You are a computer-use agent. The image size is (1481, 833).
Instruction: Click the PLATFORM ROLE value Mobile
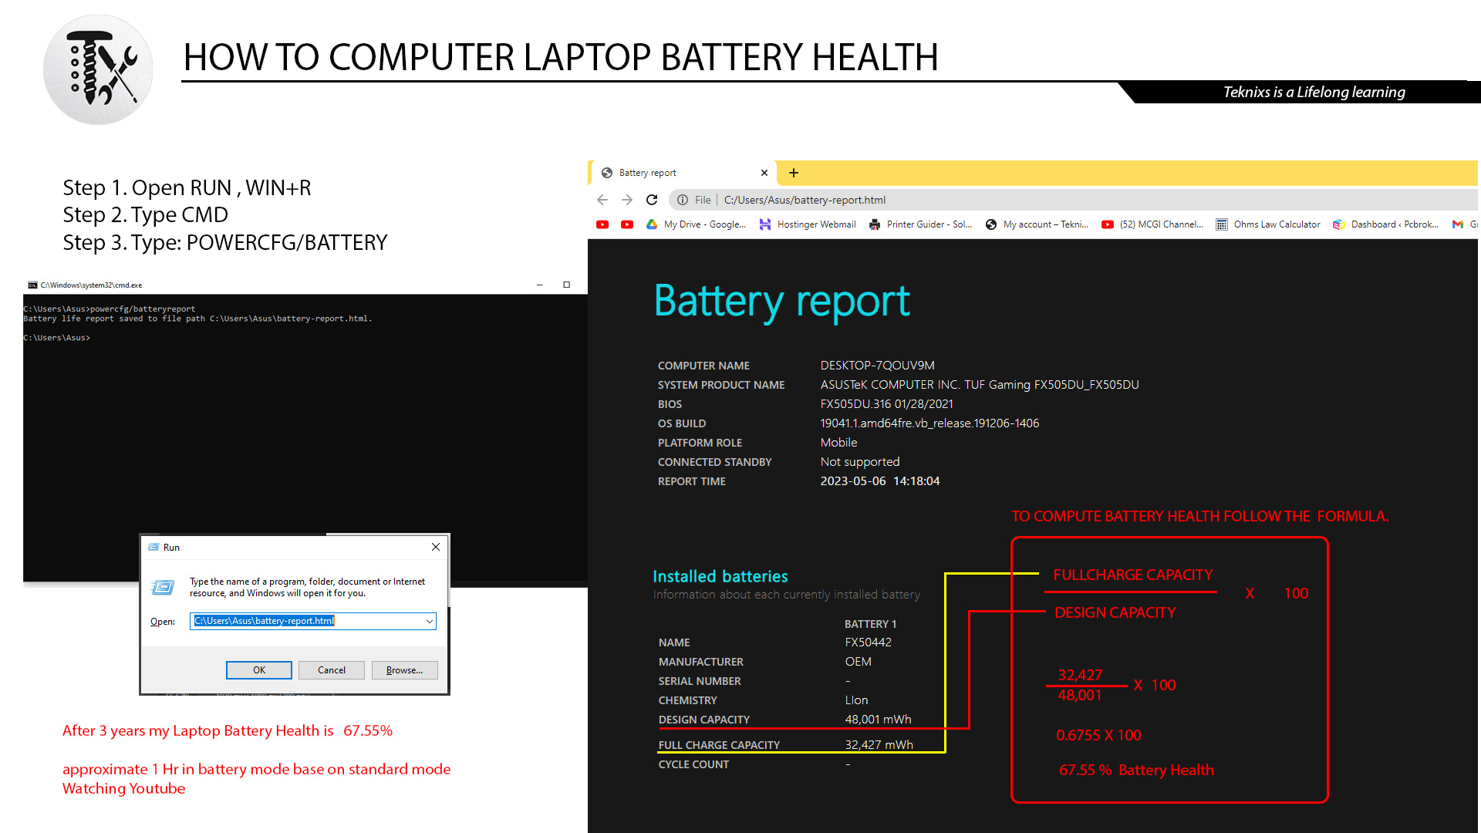click(838, 443)
